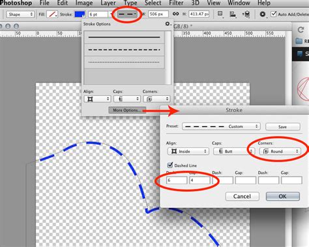Select the dashed line stroke preset
This screenshot has height=247, width=309.
[124, 50]
